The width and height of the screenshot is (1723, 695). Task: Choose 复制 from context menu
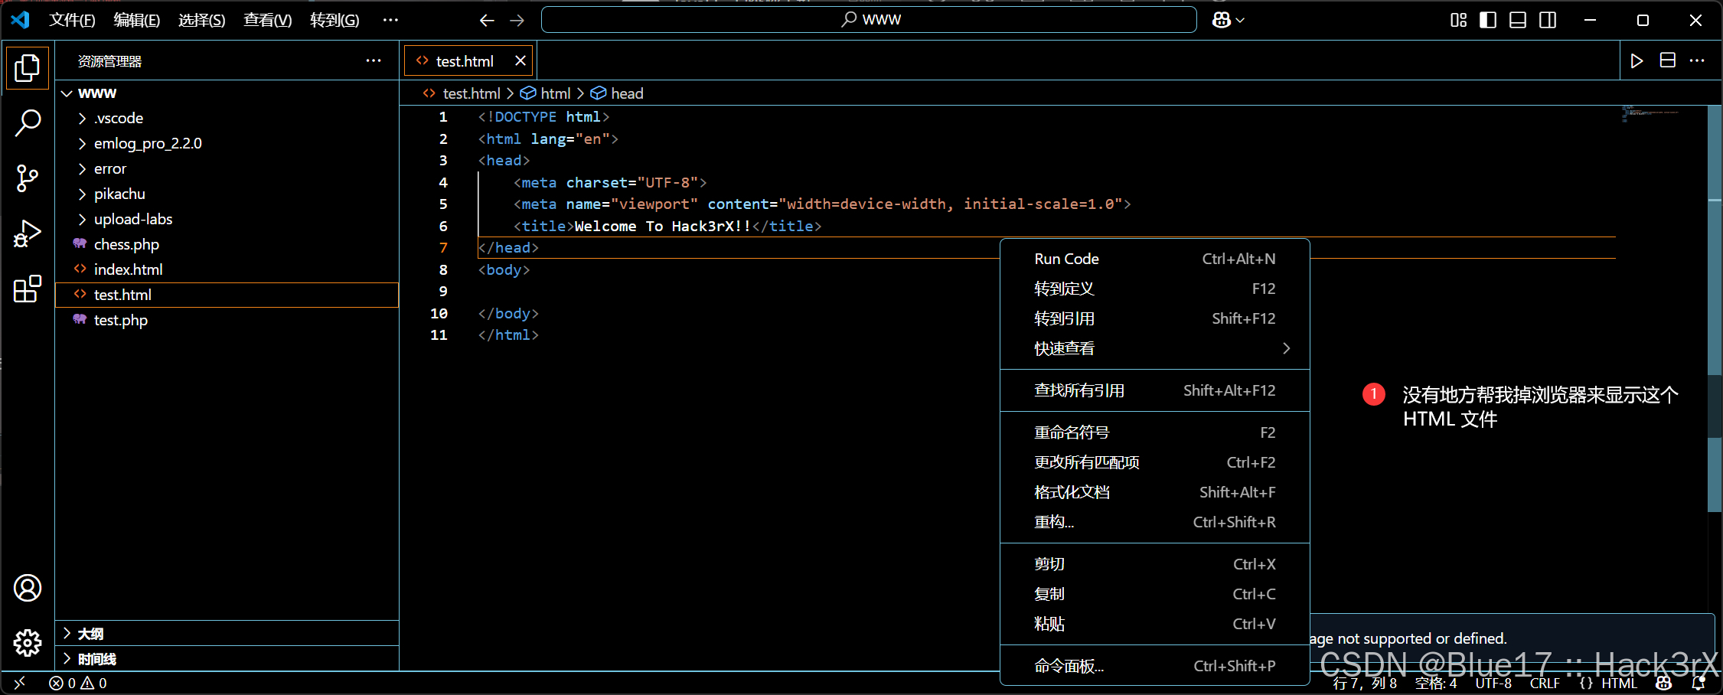point(1155,594)
